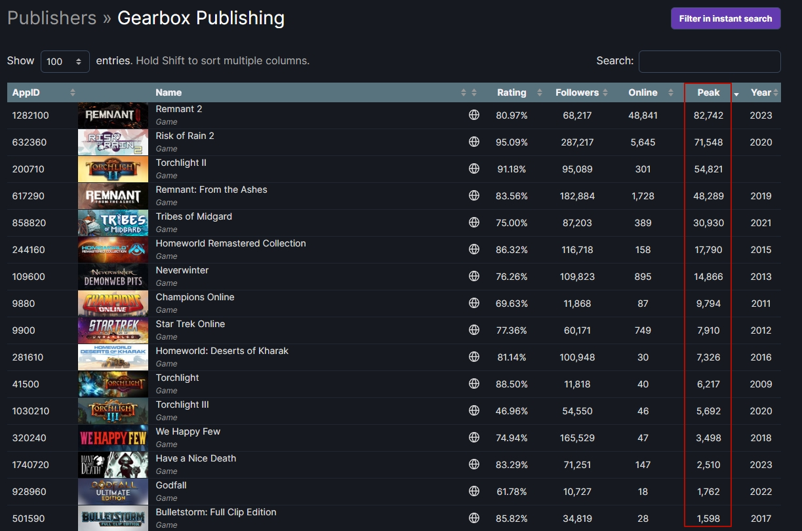Click globe icon in the Torchlight row
This screenshot has width=802, height=531.
pos(474,384)
